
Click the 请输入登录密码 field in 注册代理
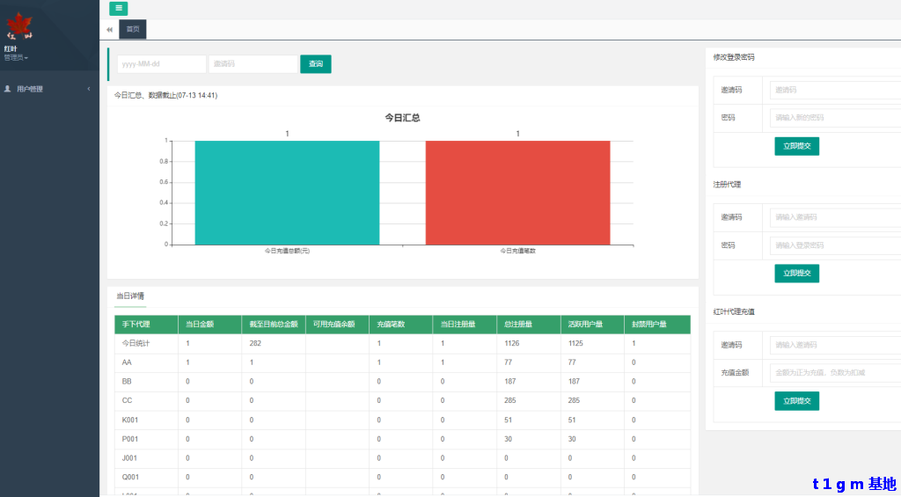pyautogui.click(x=834, y=245)
